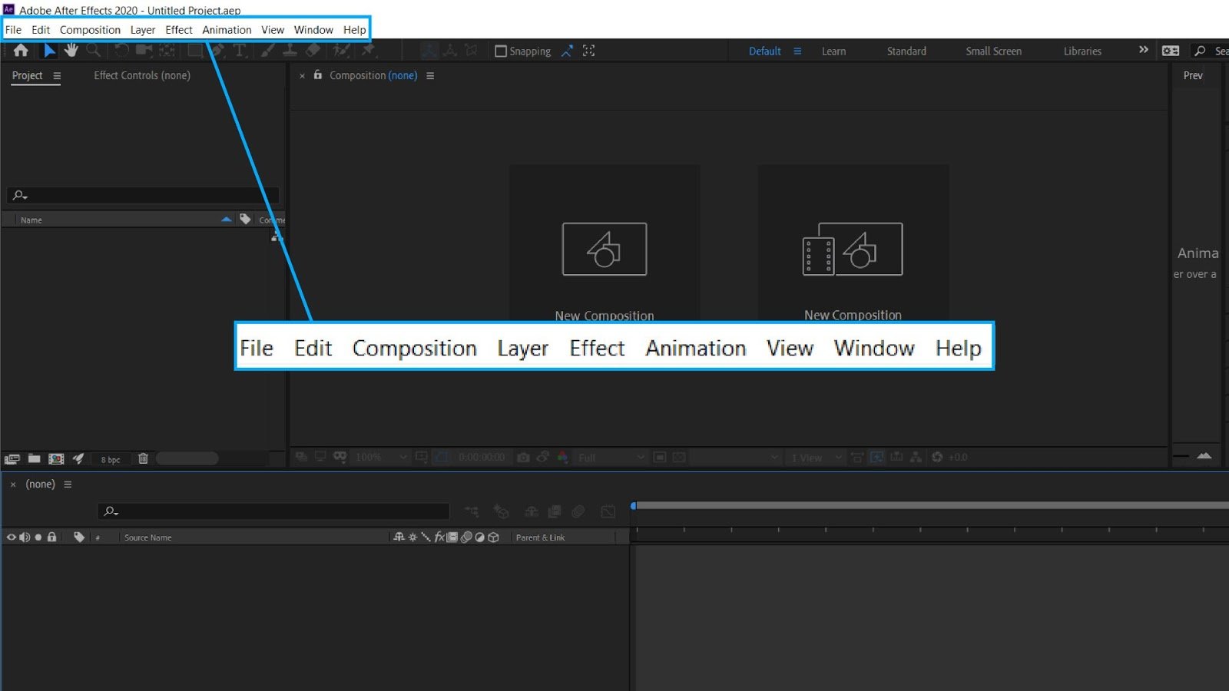The height and width of the screenshot is (691, 1229).
Task: Switch to the Standard workspace
Action: point(906,51)
